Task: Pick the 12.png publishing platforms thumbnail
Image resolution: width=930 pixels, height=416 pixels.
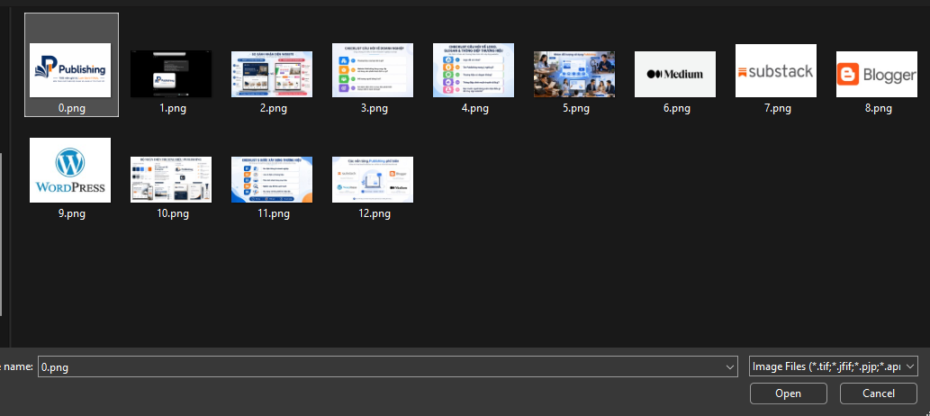Action: coord(373,180)
